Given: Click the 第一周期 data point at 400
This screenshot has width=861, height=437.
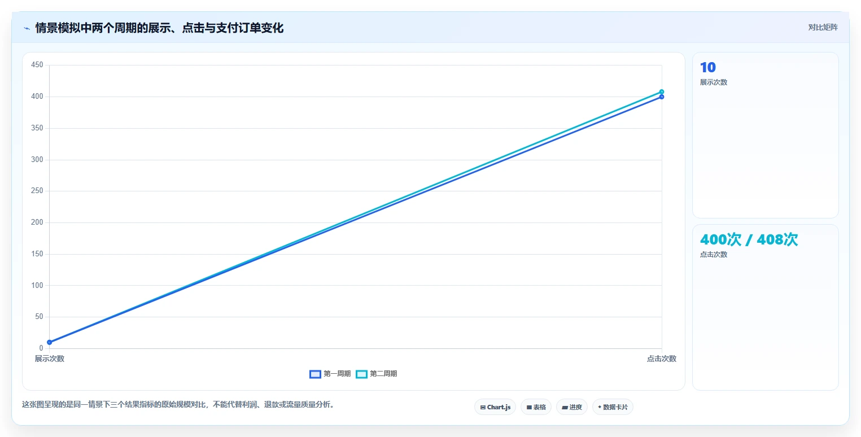Looking at the screenshot, I should pos(662,97).
